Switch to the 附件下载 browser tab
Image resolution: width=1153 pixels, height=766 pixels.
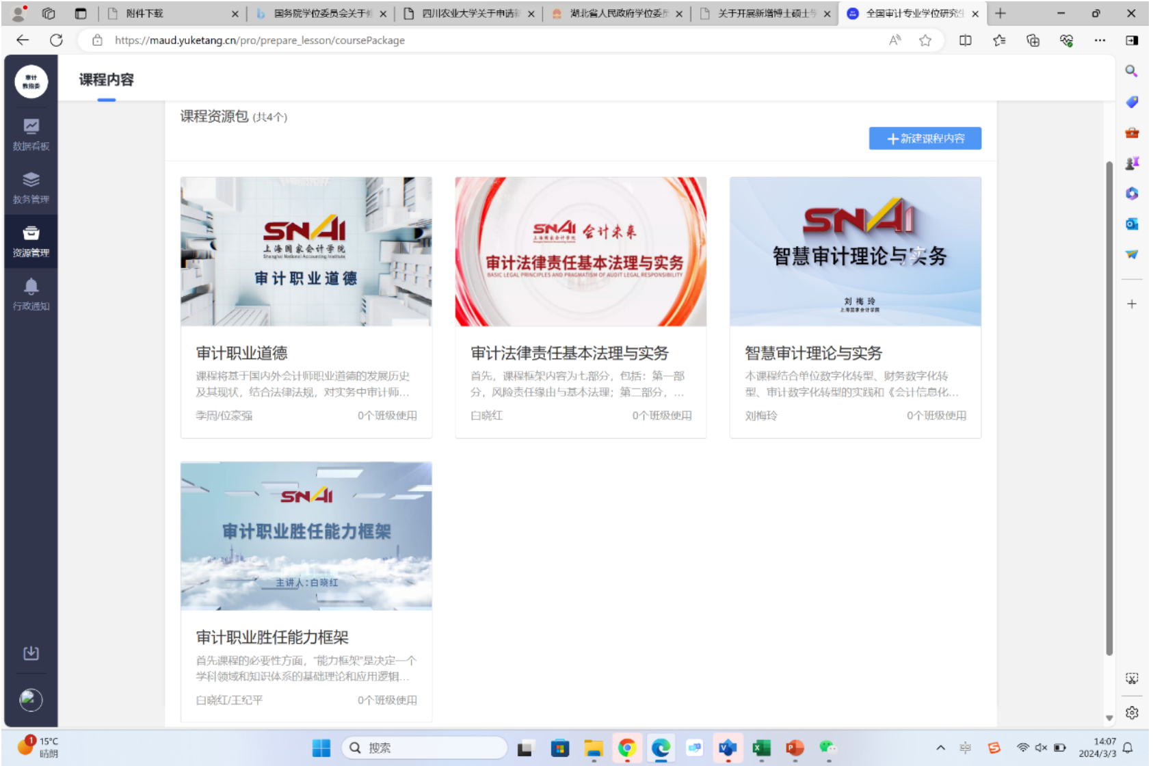tap(171, 14)
